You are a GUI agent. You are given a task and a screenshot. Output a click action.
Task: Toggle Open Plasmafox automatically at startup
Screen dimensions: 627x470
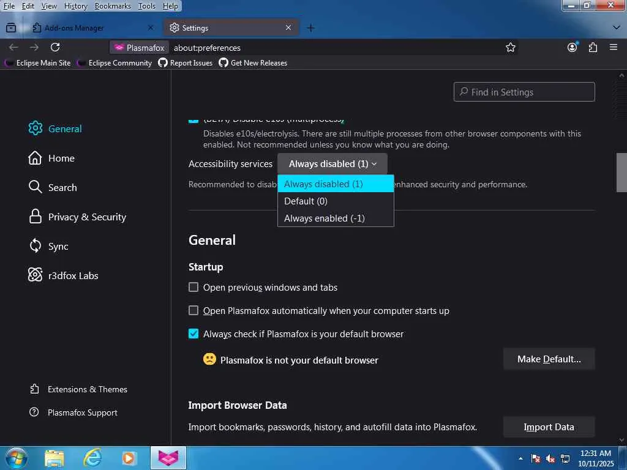193,310
